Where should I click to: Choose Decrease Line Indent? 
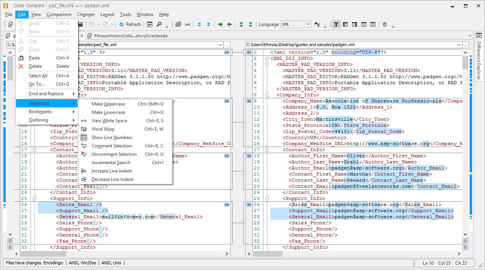[125, 179]
